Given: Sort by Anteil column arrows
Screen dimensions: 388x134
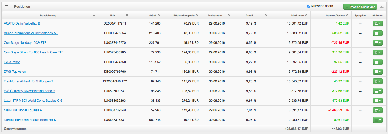Looking at the screenshot, I should (x=266, y=15).
